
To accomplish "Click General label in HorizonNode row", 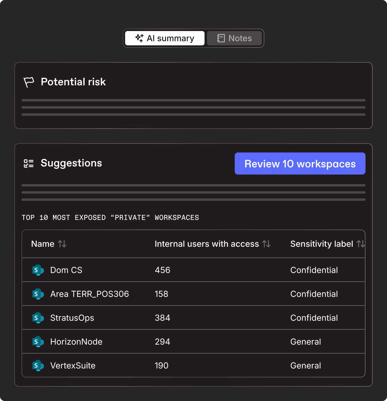I will click(x=306, y=342).
